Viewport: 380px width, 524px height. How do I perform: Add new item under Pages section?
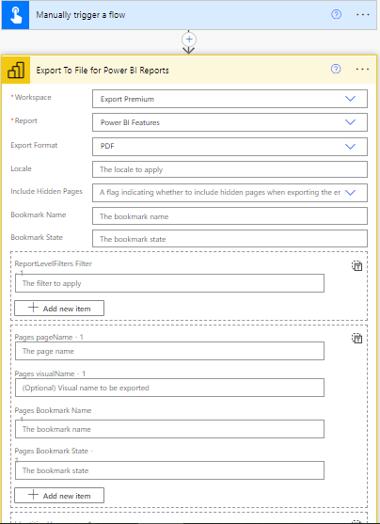coord(59,495)
